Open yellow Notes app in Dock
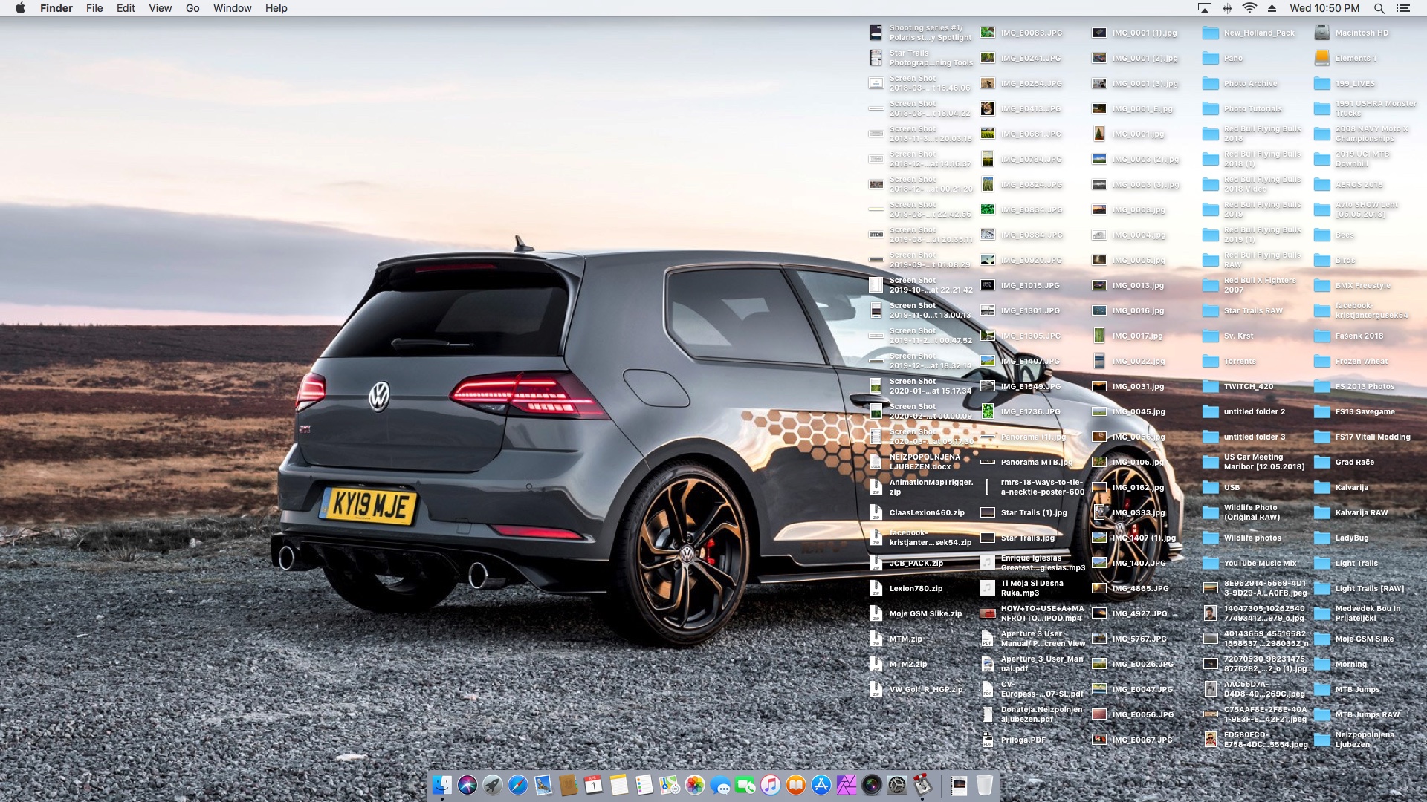 pyautogui.click(x=619, y=785)
